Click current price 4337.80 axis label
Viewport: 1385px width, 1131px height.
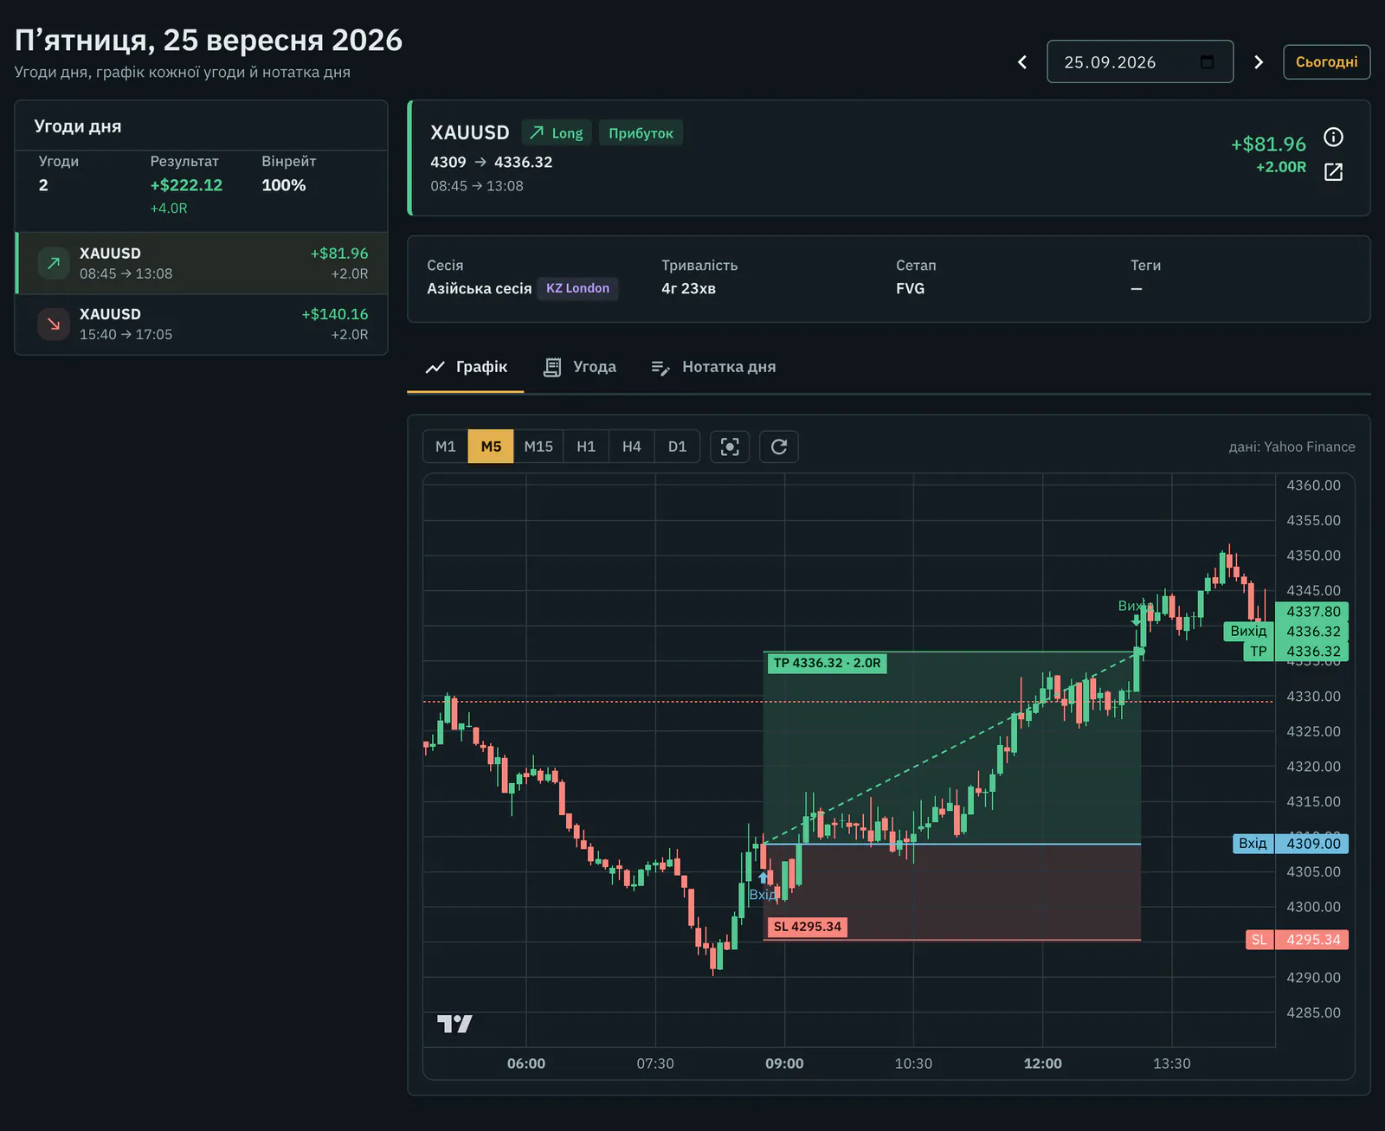1312,612
